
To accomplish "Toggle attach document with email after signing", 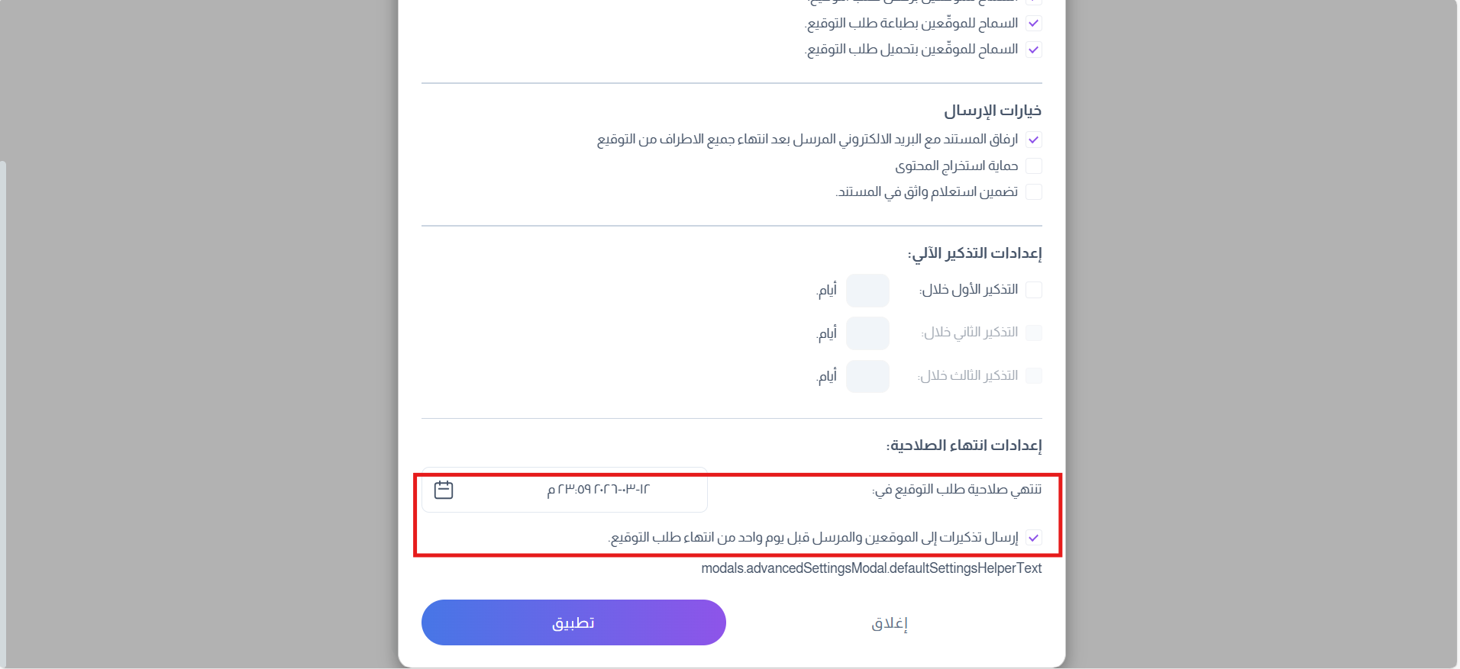I will tap(1033, 140).
